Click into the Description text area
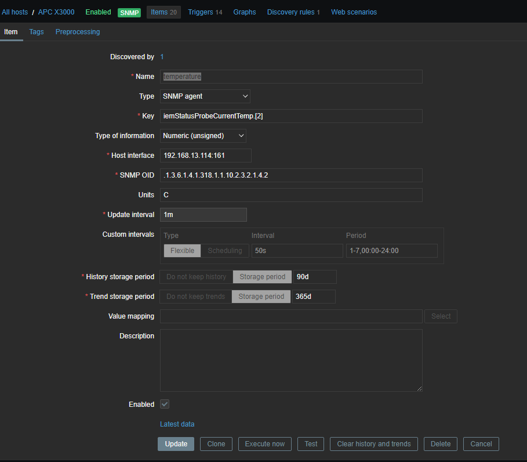Viewport: 527px width, 462px height. pyautogui.click(x=291, y=360)
